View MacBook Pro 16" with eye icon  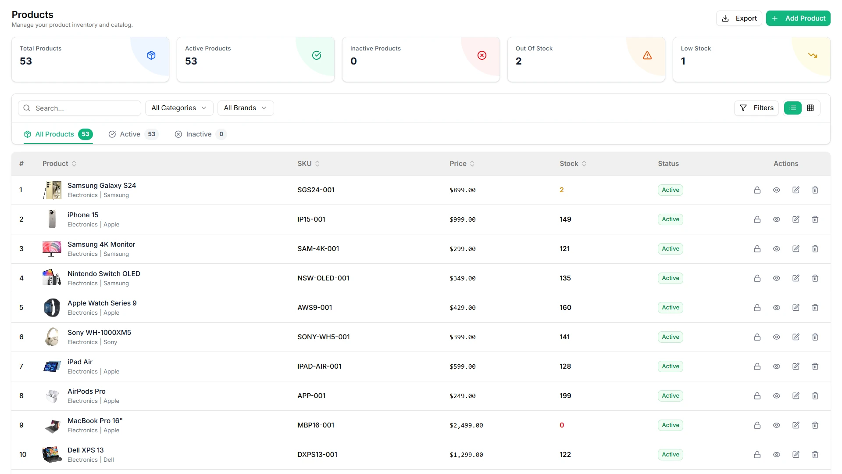pyautogui.click(x=776, y=425)
